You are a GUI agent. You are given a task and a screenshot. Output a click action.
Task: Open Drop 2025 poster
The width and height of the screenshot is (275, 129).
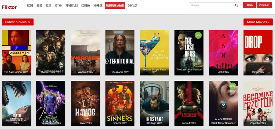pos(258,53)
